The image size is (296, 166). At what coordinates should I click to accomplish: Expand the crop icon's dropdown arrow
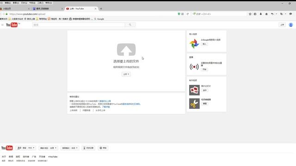tap(285, 14)
